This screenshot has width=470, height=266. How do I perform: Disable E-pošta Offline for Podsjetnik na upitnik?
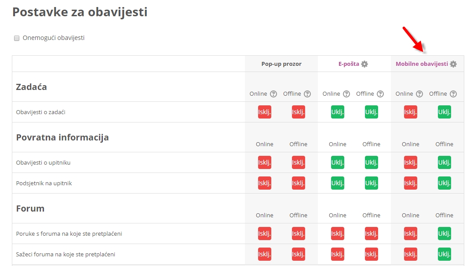click(372, 183)
